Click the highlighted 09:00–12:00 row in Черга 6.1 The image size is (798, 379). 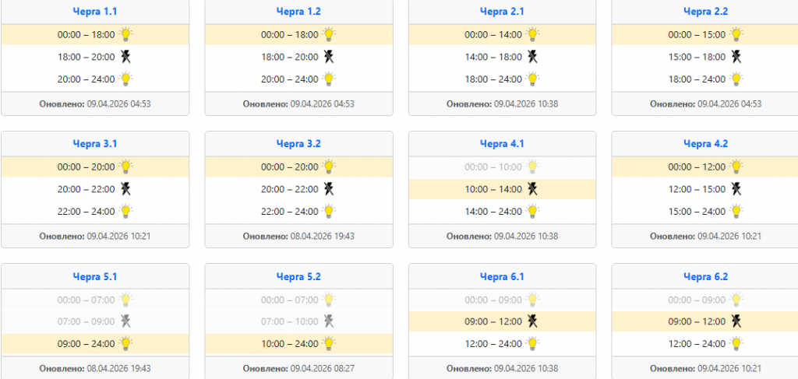[x=502, y=321]
